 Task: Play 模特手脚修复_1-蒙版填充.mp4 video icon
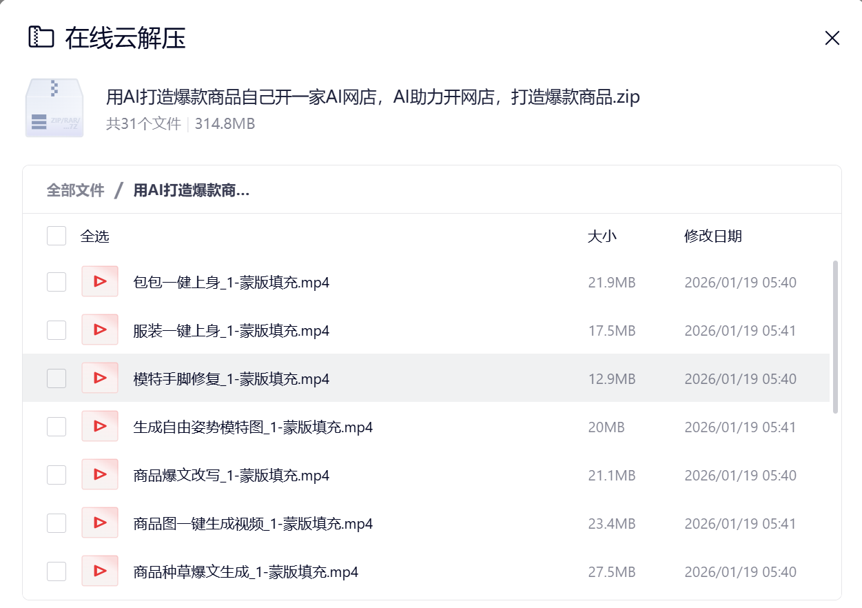coord(100,378)
